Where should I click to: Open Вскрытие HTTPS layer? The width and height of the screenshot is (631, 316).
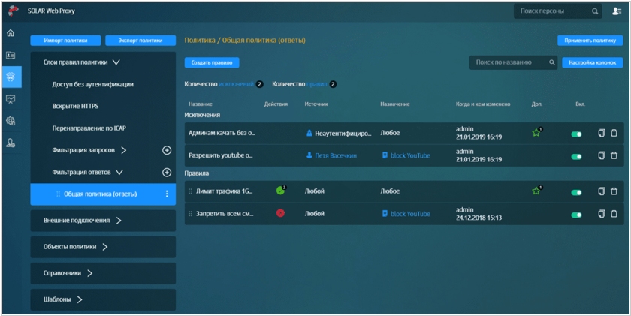click(75, 106)
